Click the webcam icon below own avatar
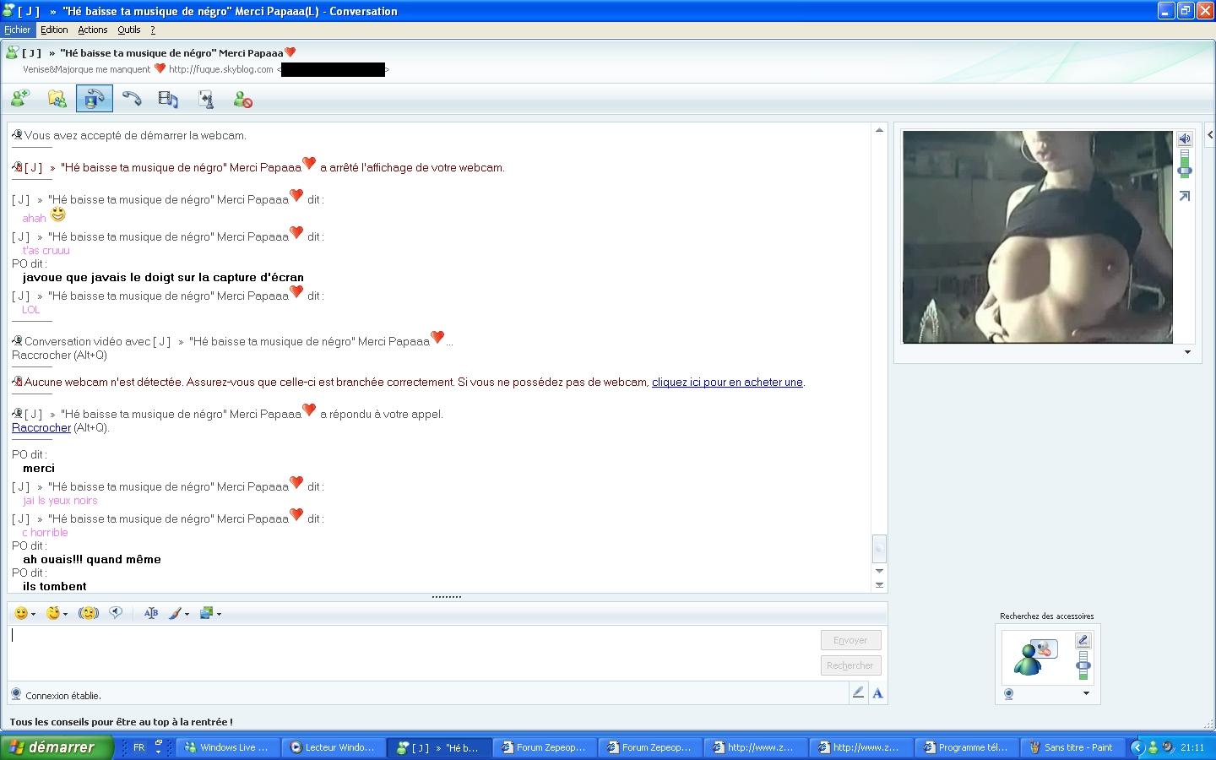 (1008, 694)
